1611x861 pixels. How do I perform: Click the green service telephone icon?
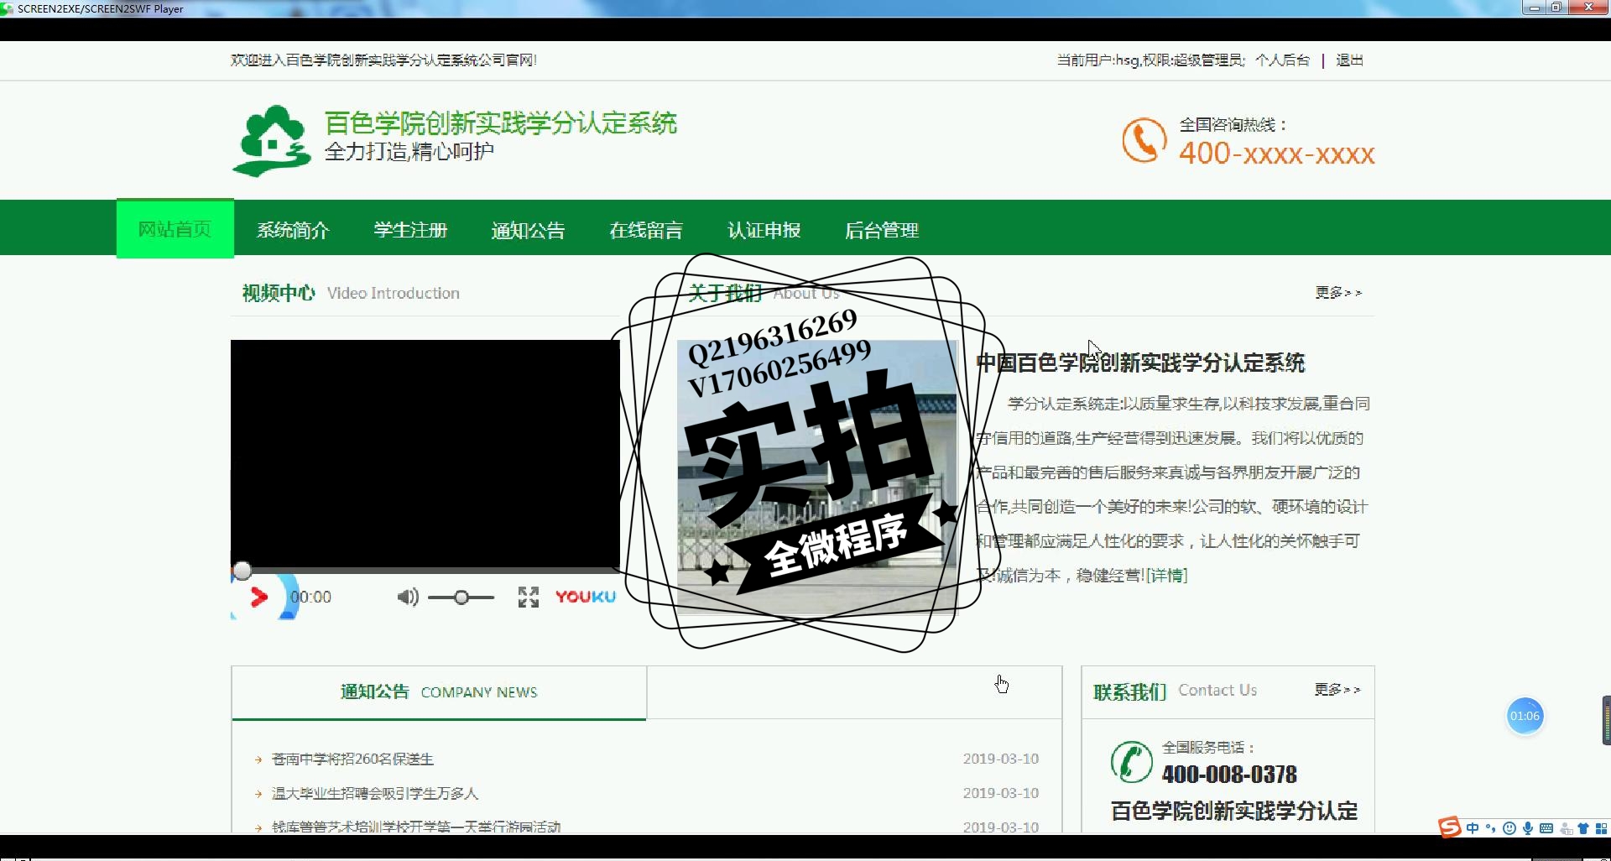pyautogui.click(x=1131, y=762)
